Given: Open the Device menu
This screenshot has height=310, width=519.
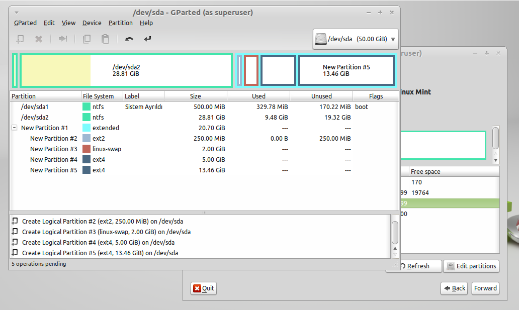Looking at the screenshot, I should 92,23.
